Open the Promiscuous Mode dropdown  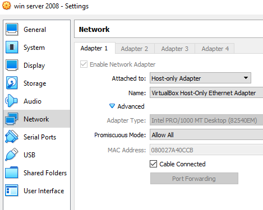(x=206, y=134)
